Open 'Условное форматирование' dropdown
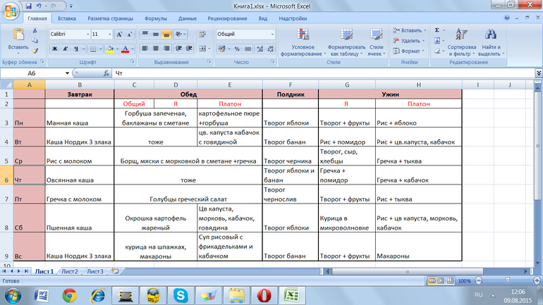 pos(302,44)
